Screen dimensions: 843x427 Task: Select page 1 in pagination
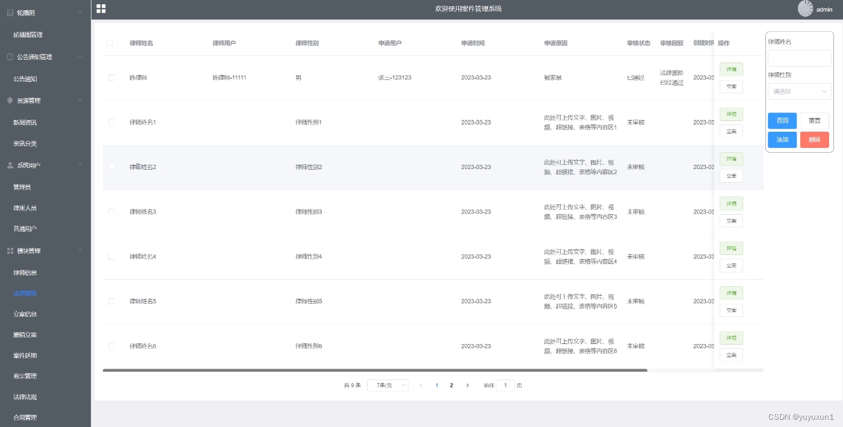(437, 386)
